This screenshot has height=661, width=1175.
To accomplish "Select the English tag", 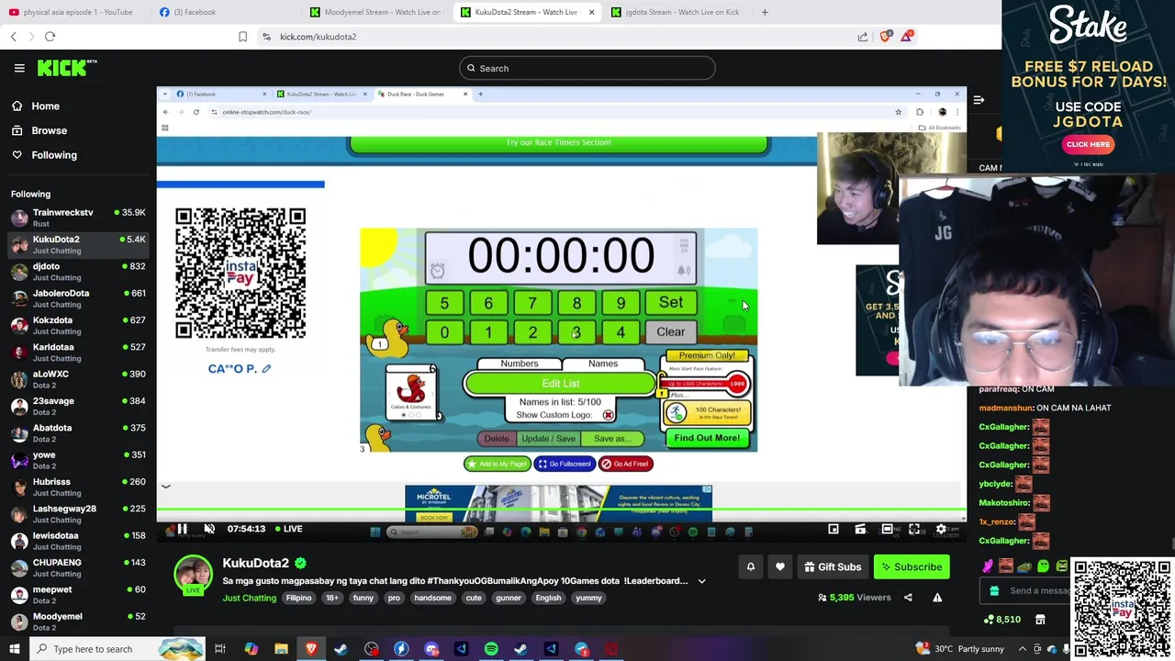I will coord(548,598).
